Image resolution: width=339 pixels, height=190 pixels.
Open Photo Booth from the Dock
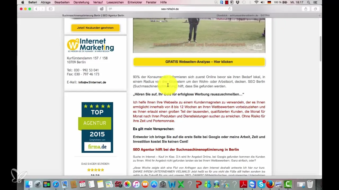tap(118, 184)
